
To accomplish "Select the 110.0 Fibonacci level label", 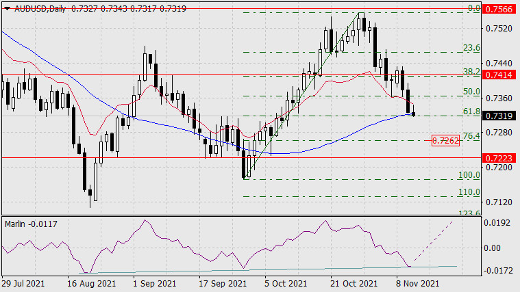I will click(x=469, y=192).
